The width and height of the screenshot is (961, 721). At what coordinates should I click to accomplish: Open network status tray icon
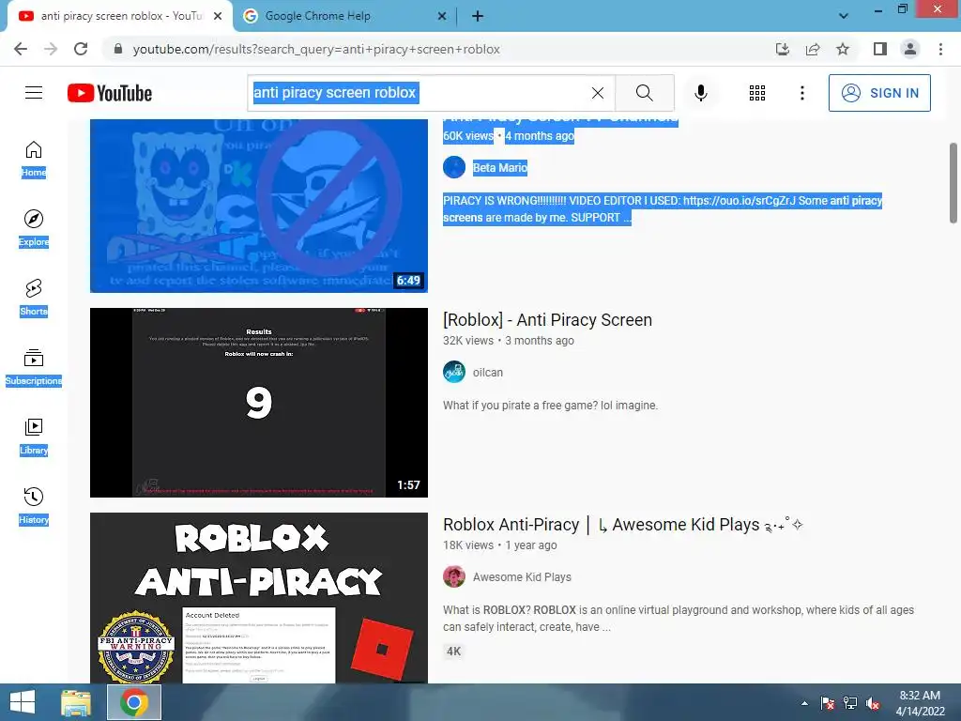click(x=850, y=703)
